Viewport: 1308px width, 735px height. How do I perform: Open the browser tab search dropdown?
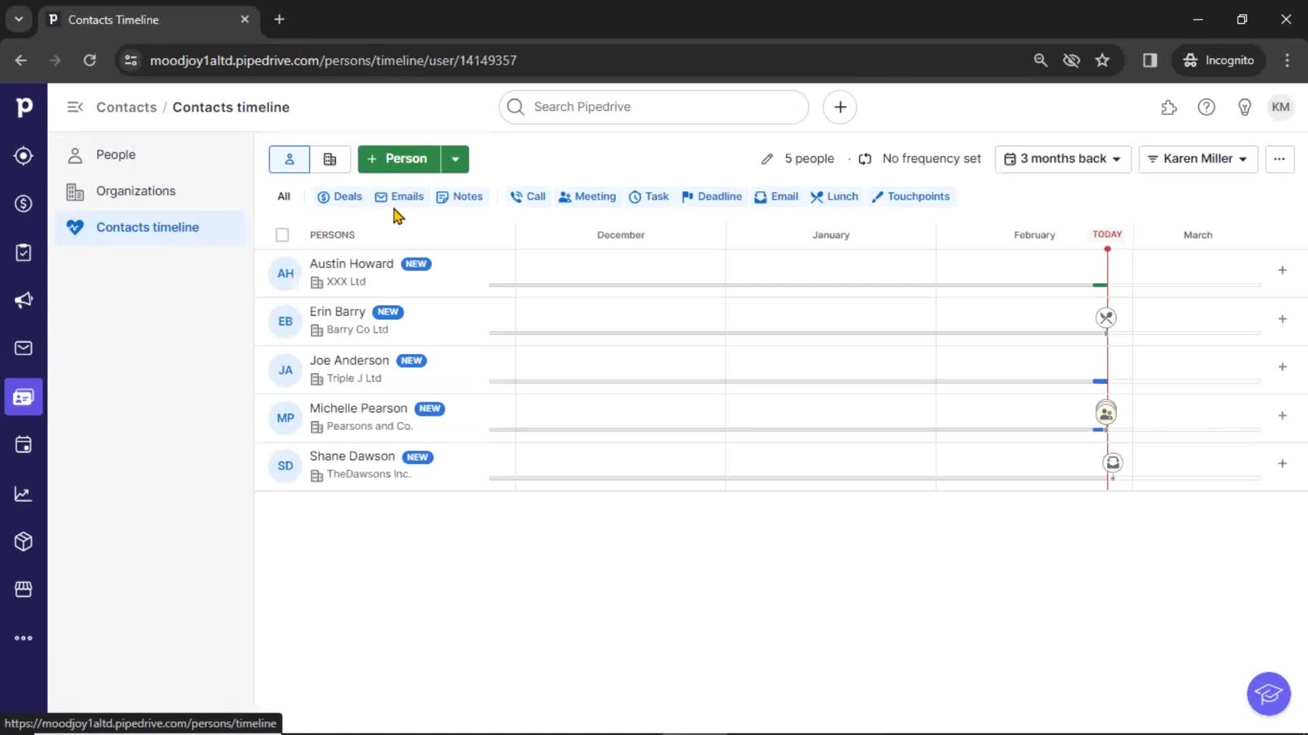[x=18, y=19]
